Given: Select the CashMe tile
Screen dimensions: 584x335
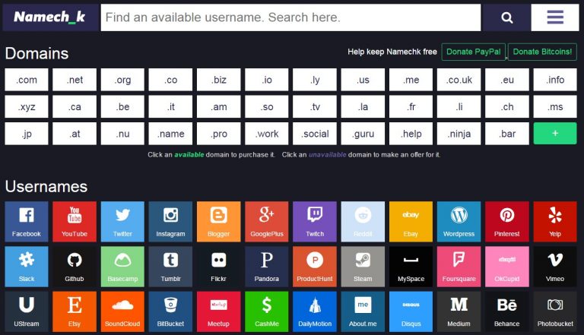Looking at the screenshot, I should click(267, 311).
